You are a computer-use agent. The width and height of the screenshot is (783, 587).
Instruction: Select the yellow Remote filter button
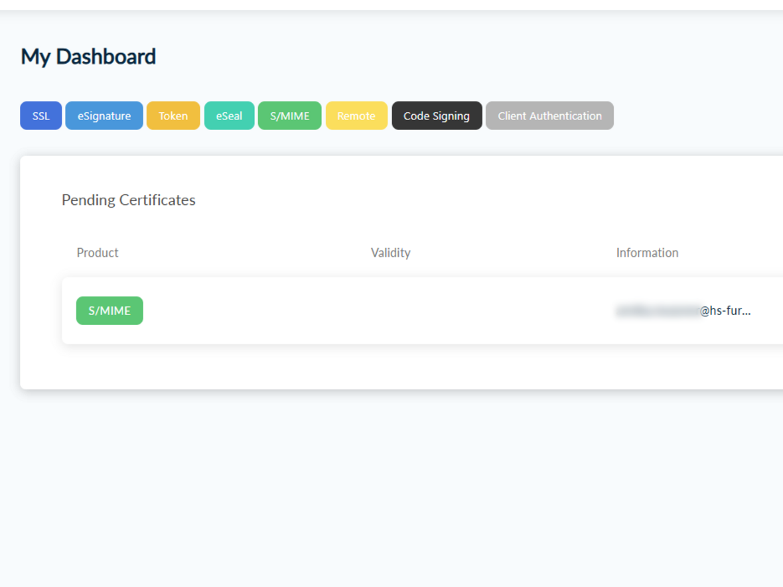point(356,115)
